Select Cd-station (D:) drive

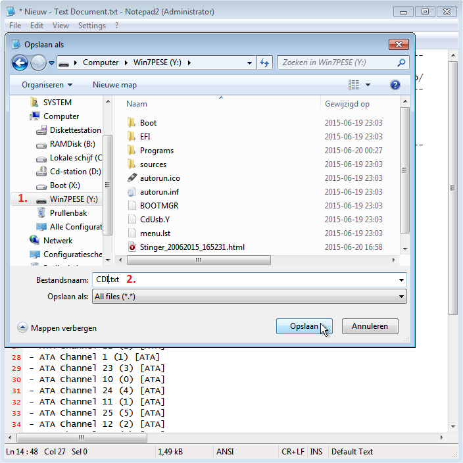(75, 172)
